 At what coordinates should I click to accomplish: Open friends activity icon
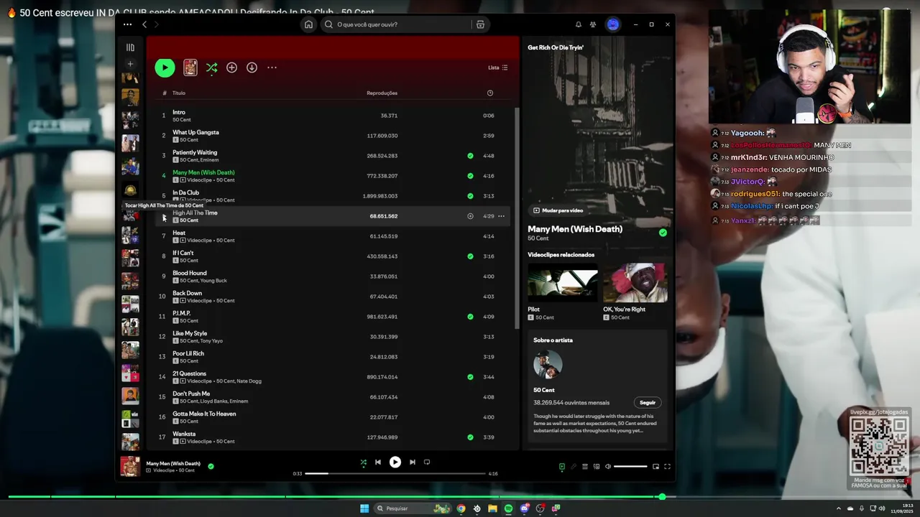coord(593,24)
